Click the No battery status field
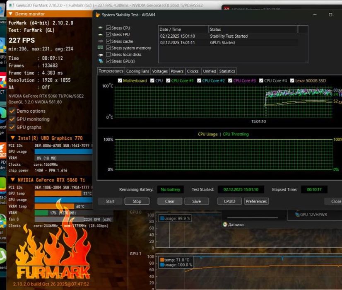The height and width of the screenshot is (290, 342). [170, 190]
